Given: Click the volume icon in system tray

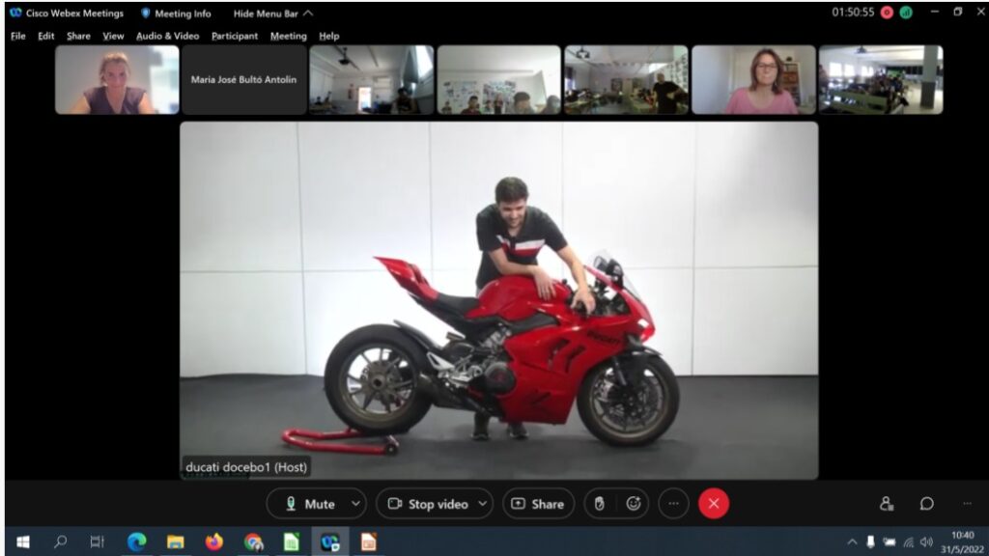Looking at the screenshot, I should coord(926,542).
